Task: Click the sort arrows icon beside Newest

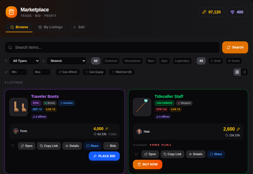Action: coord(44,61)
